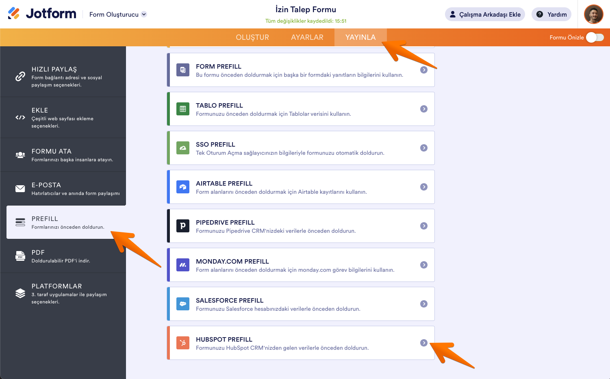Click the İzin Talep Formu title
This screenshot has width=610, height=379.
click(306, 9)
